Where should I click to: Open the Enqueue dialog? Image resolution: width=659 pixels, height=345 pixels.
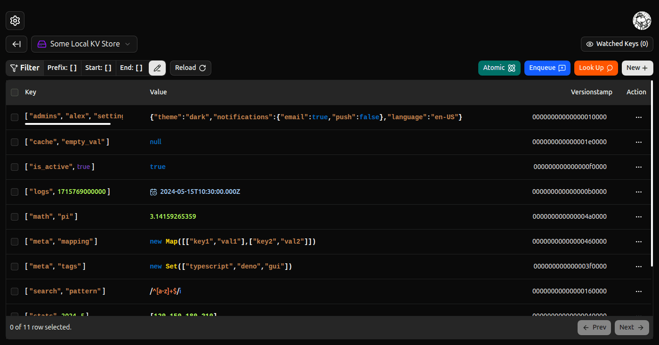click(x=547, y=68)
